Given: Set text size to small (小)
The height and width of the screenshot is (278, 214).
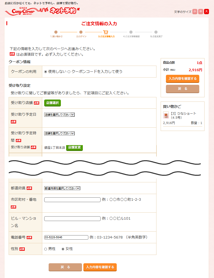Looking at the screenshot, I should (195, 11).
